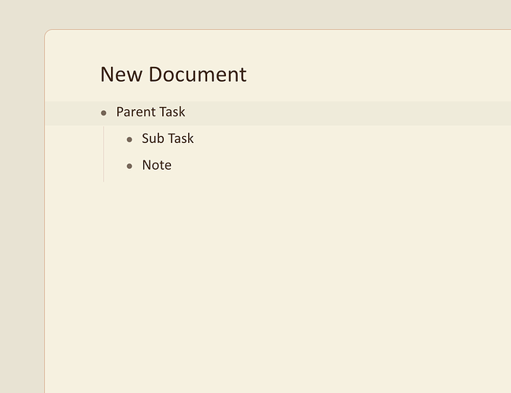This screenshot has height=393, width=511.
Task: Zoom into the Sub Task bullet
Action: tap(129, 140)
